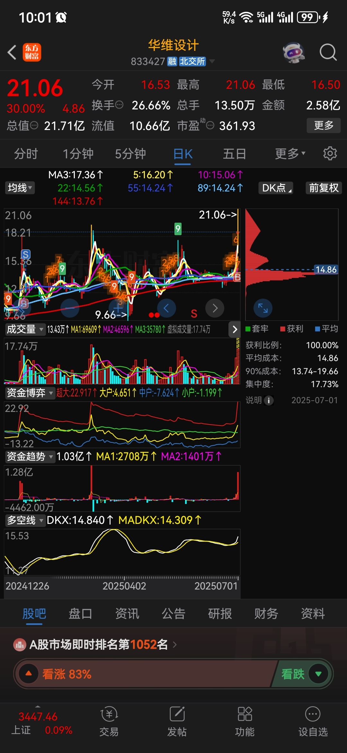This screenshot has width=347, height=753.
Task: Vote bearish with 看跌 down arrow
Action: pos(318,674)
